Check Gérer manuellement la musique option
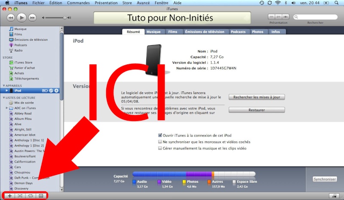 coord(160,148)
